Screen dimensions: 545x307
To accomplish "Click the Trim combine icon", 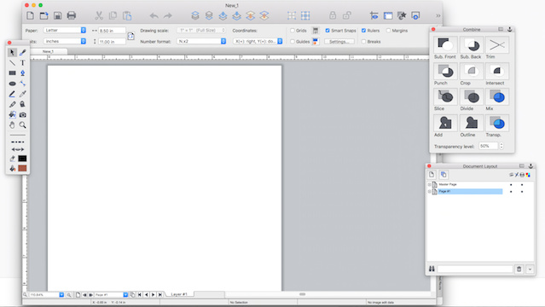I will [x=497, y=45].
